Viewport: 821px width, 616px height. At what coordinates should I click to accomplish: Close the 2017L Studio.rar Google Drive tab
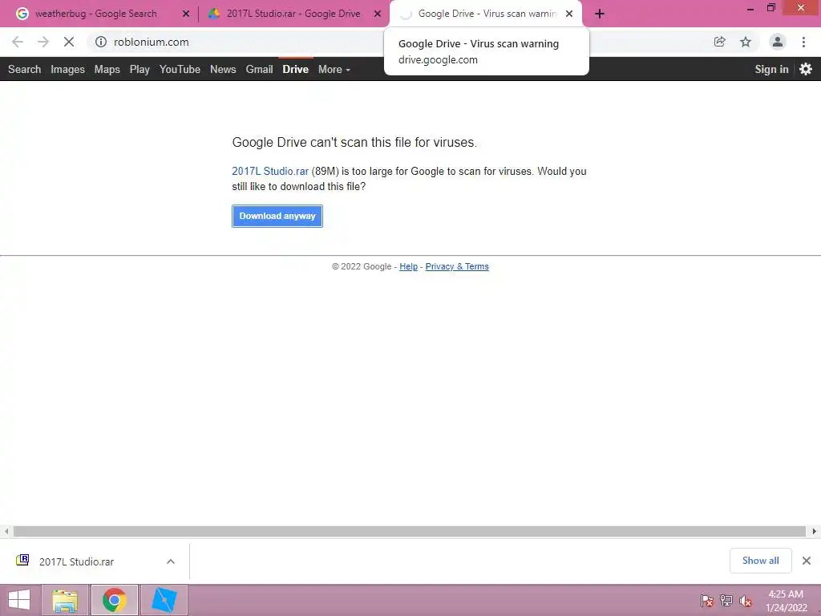tap(378, 14)
